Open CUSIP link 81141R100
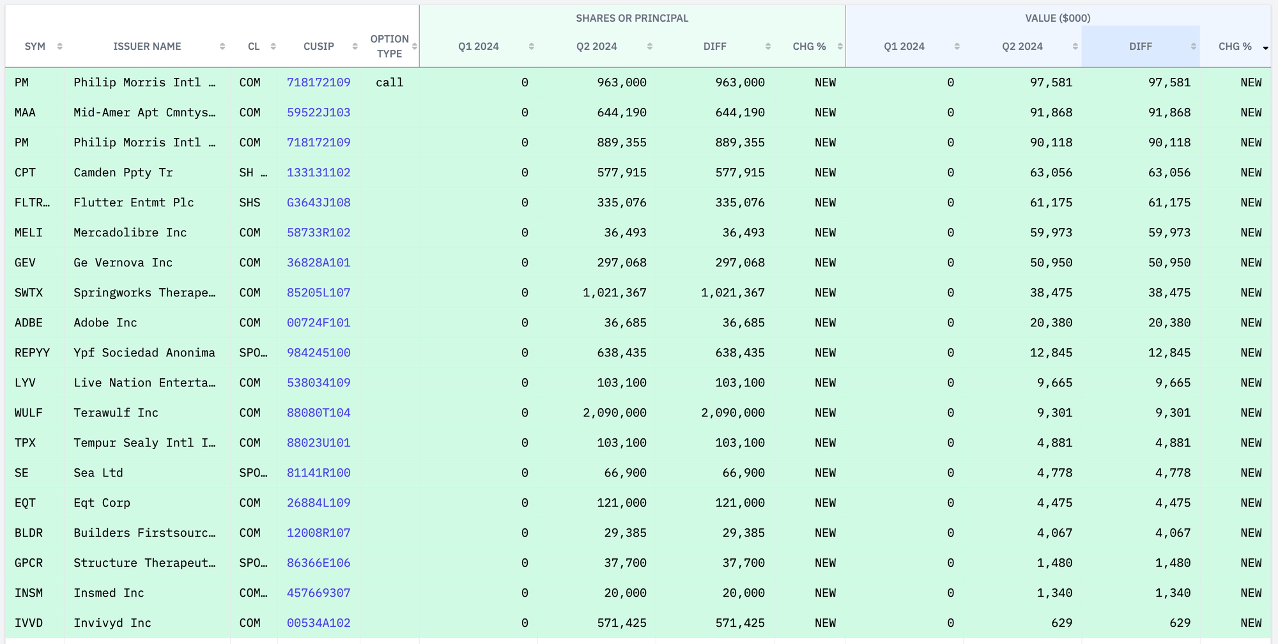The width and height of the screenshot is (1278, 644). click(318, 473)
